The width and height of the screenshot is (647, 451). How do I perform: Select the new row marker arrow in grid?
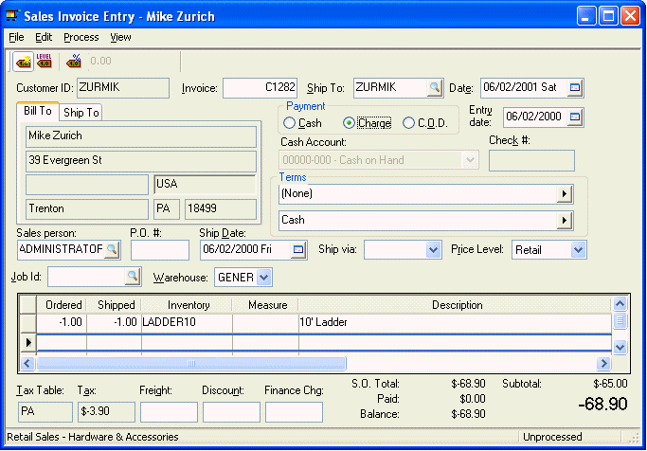tap(28, 342)
